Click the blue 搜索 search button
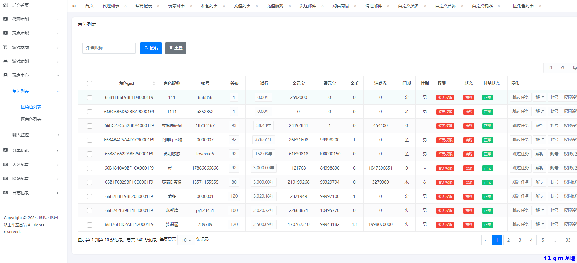The width and height of the screenshot is (577, 263). 151,48
